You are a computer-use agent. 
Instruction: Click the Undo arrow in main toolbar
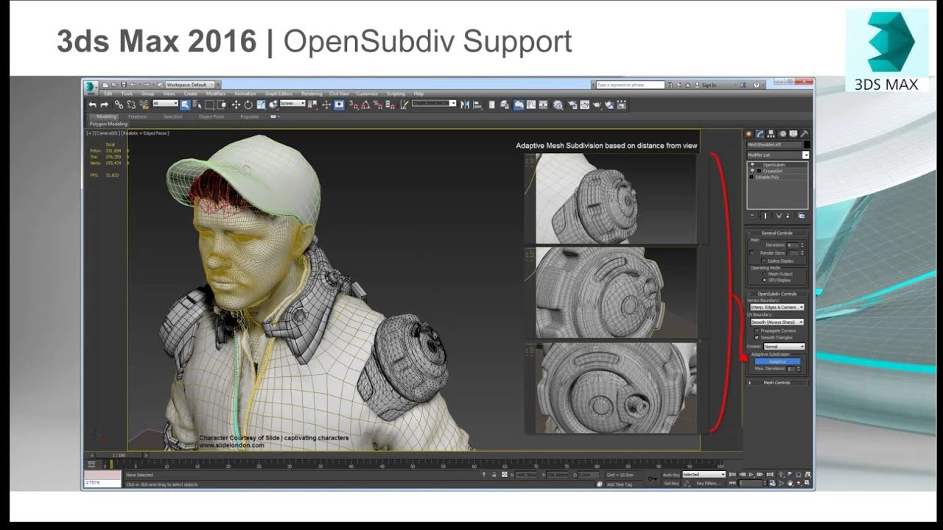pos(93,105)
